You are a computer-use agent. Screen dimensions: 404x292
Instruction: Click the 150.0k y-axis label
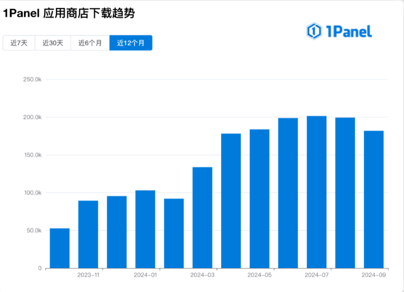point(33,155)
